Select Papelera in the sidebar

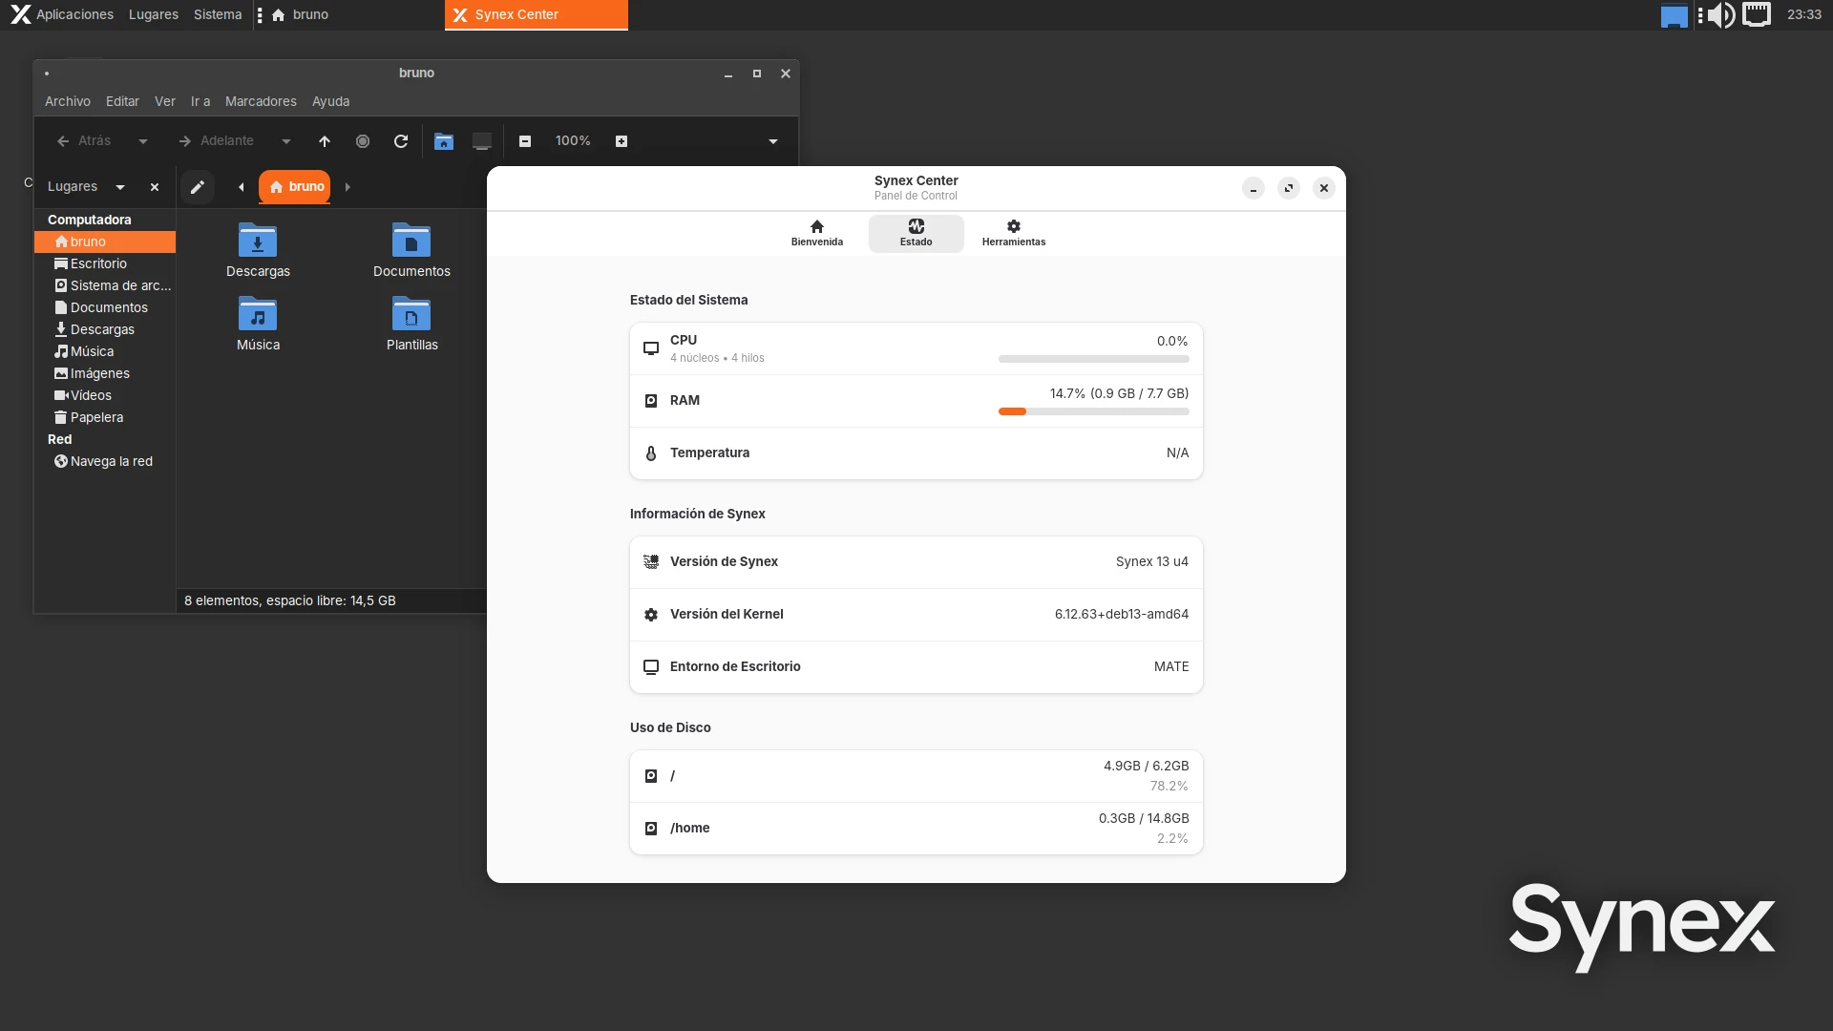click(96, 417)
